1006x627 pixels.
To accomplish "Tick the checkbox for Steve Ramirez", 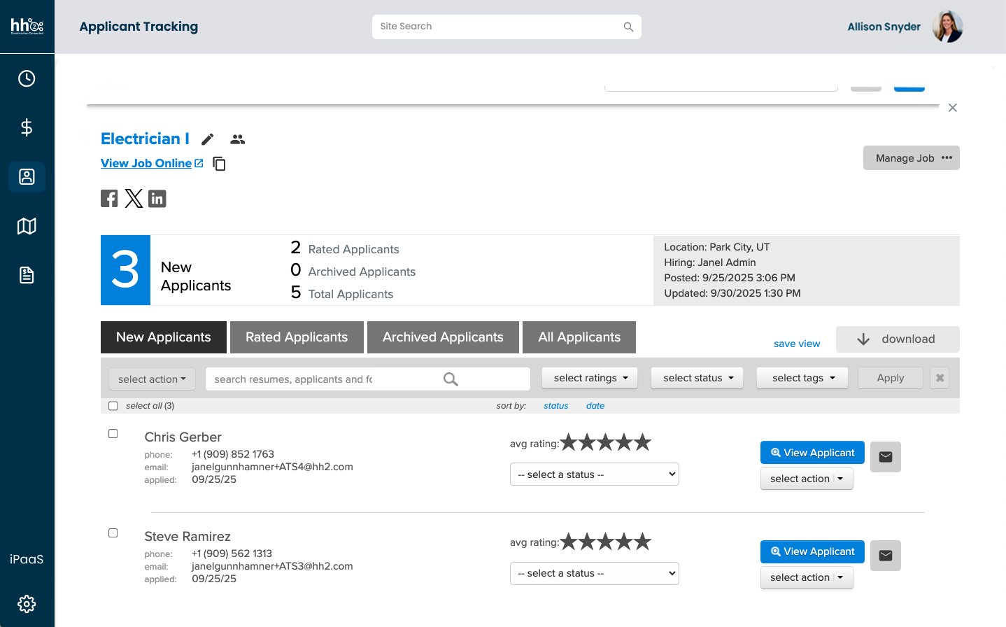I will coord(113,533).
